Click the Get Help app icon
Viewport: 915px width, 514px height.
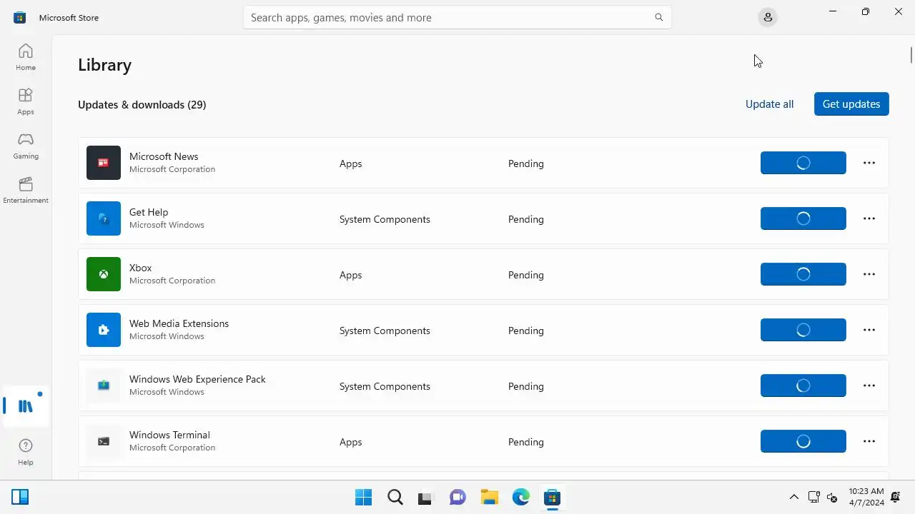coord(104,218)
